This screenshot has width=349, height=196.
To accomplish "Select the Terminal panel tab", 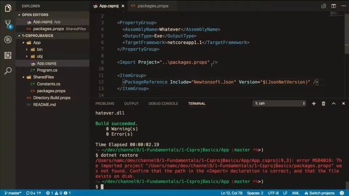I will point(197,103).
